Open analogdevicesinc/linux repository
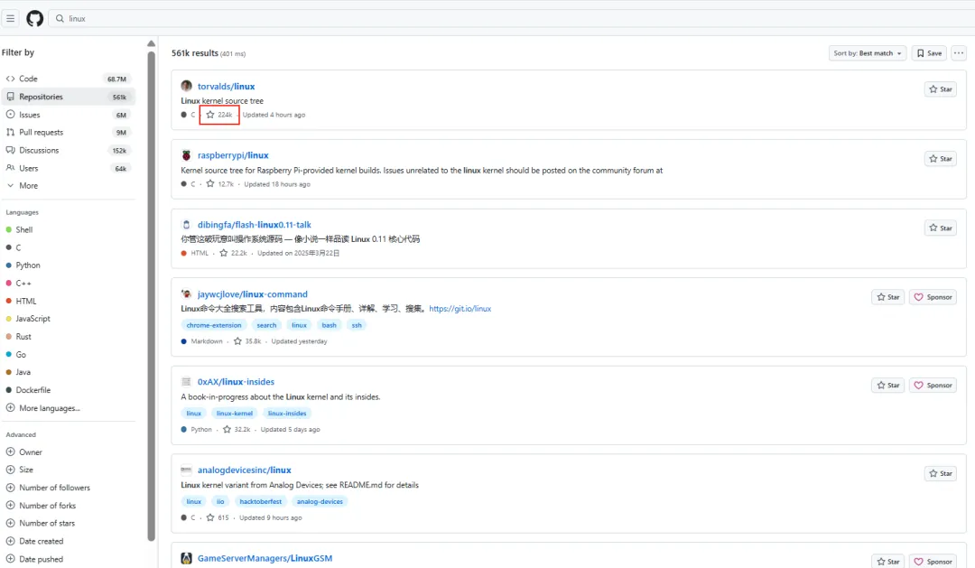Screen dimensions: 975x568 click(245, 470)
